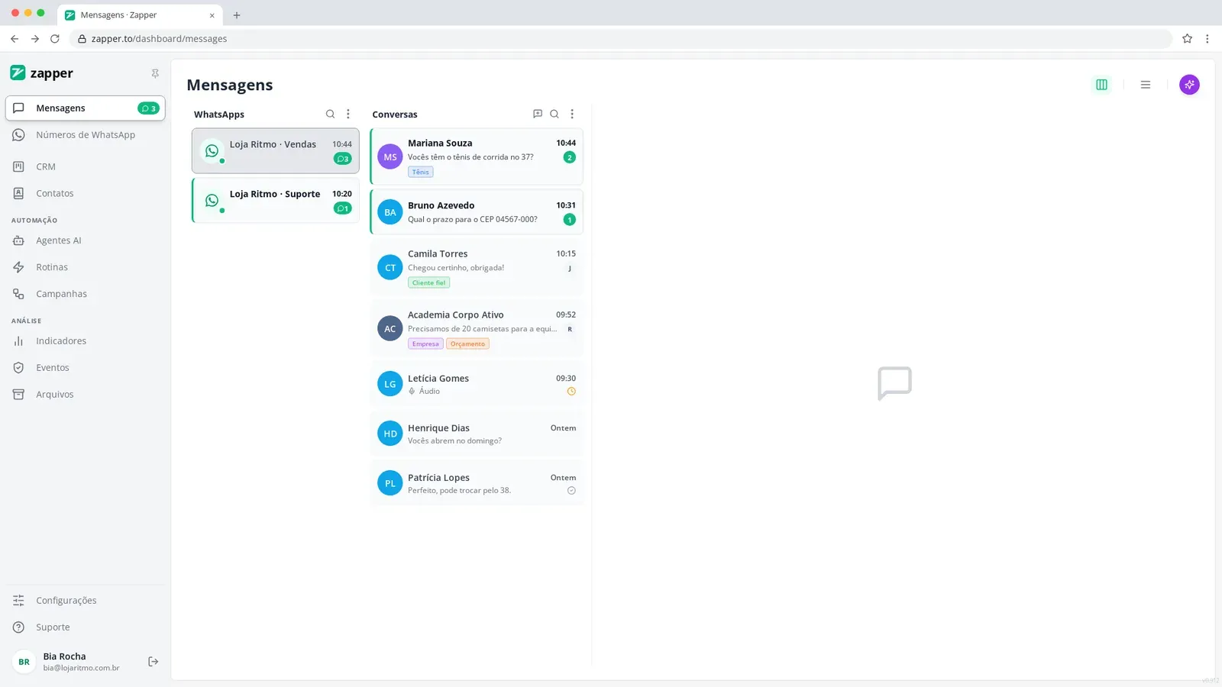Open the CRM section

click(86, 166)
